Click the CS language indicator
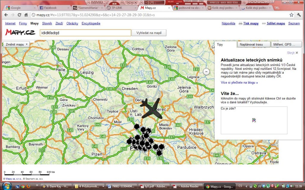 240,186
